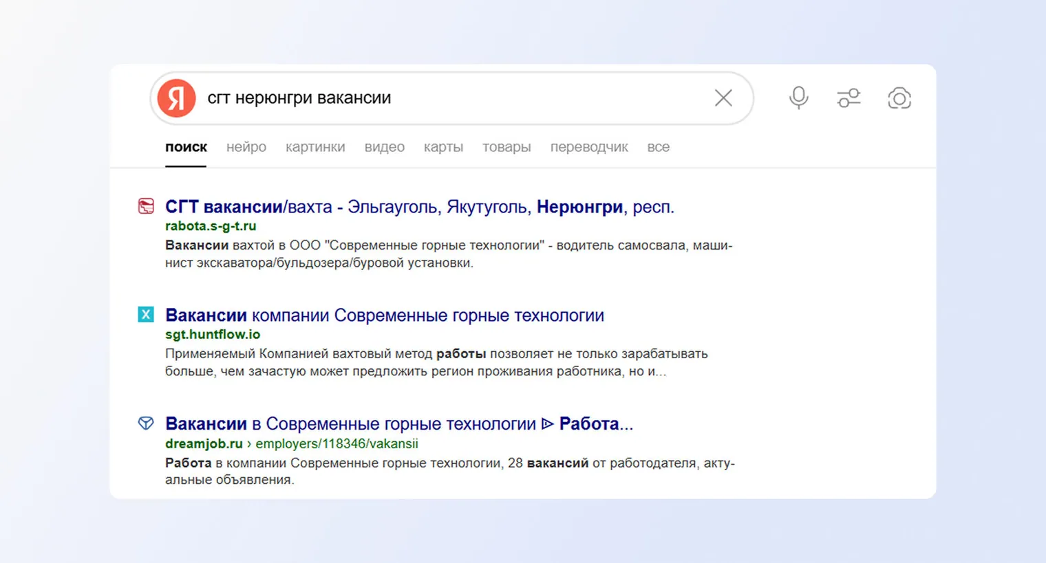Screen dimensions: 1046x563
Task: Open the dreamjob Вакансии в Современные result title
Action: coord(399,423)
